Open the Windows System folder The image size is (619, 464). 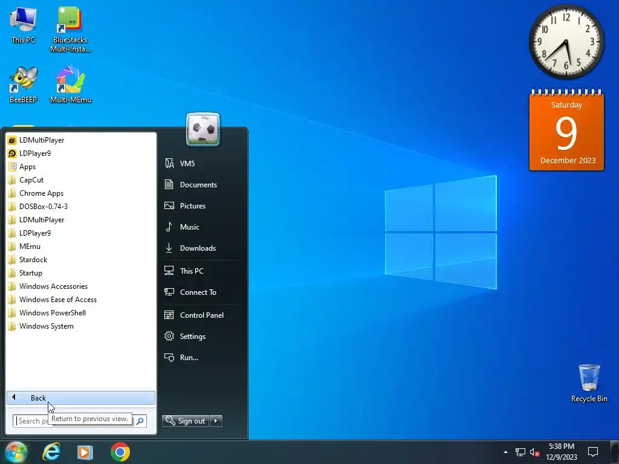81,326
